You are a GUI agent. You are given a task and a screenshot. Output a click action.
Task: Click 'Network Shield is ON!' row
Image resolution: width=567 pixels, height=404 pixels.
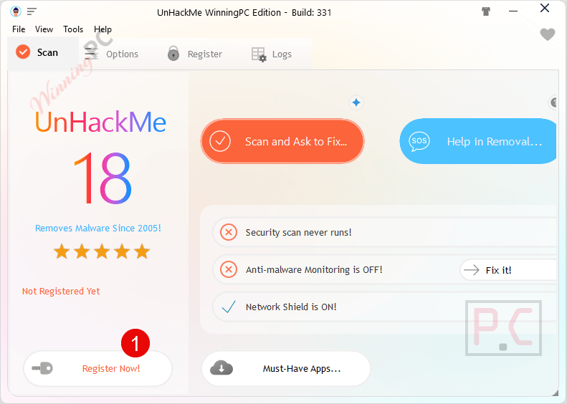pyautogui.click(x=385, y=307)
